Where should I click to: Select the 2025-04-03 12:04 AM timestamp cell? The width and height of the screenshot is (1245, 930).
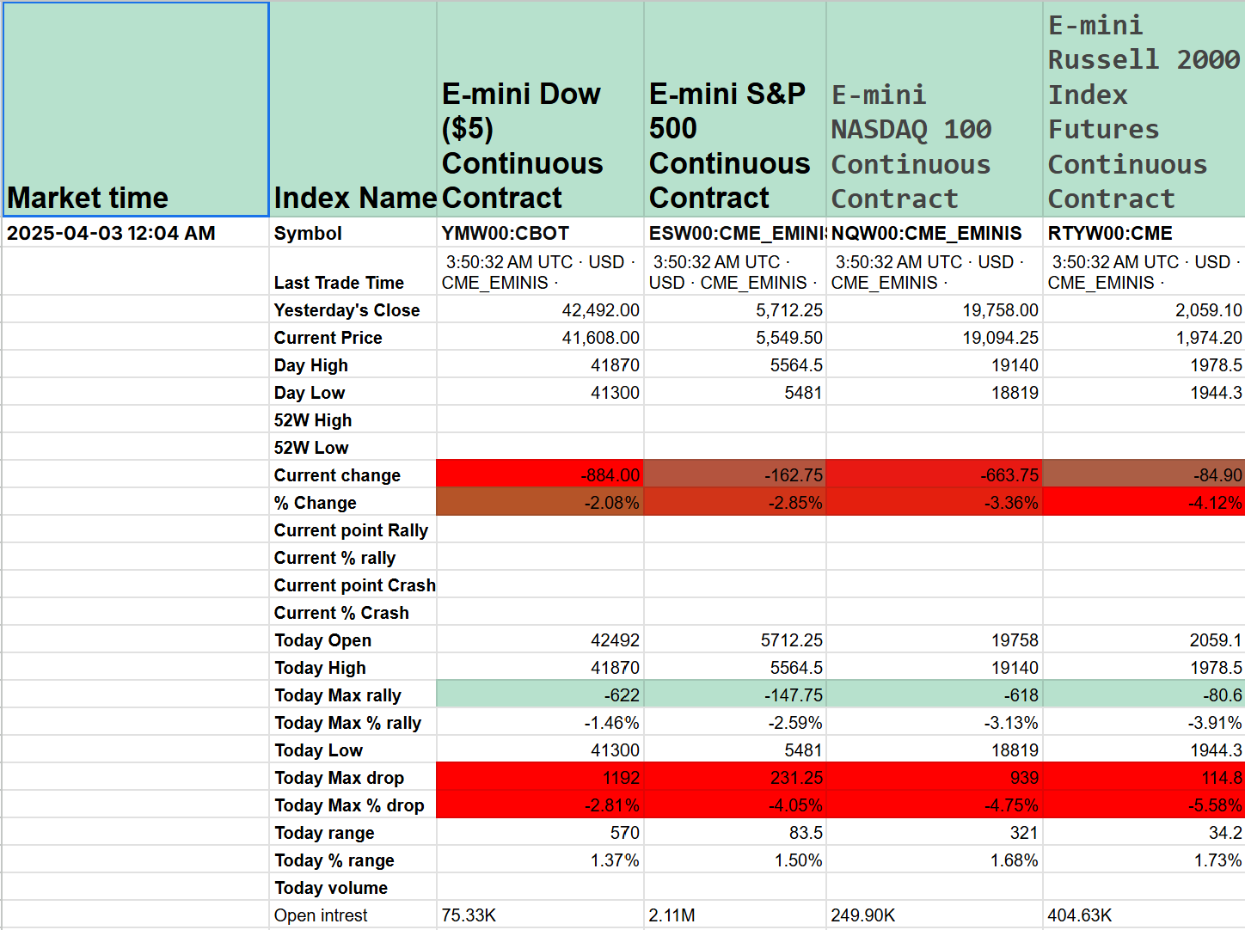[136, 233]
